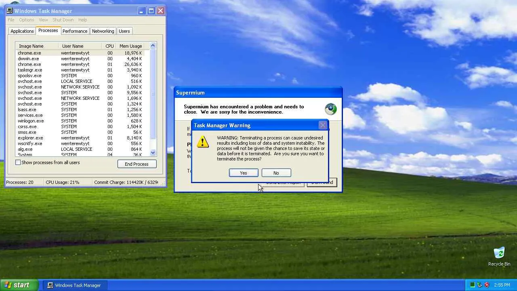Image resolution: width=517 pixels, height=291 pixels.
Task: Switch to the Applications tab
Action: (x=22, y=31)
